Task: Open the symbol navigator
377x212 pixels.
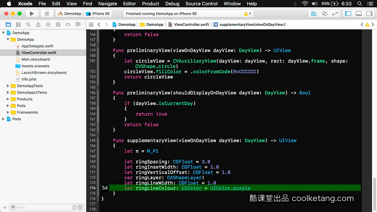Action: click(x=18, y=25)
